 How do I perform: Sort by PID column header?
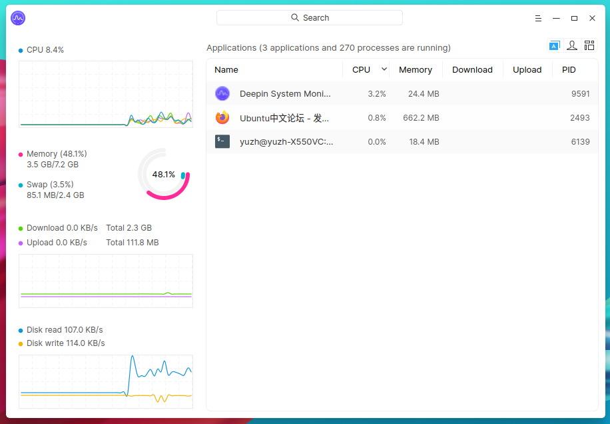coord(568,70)
